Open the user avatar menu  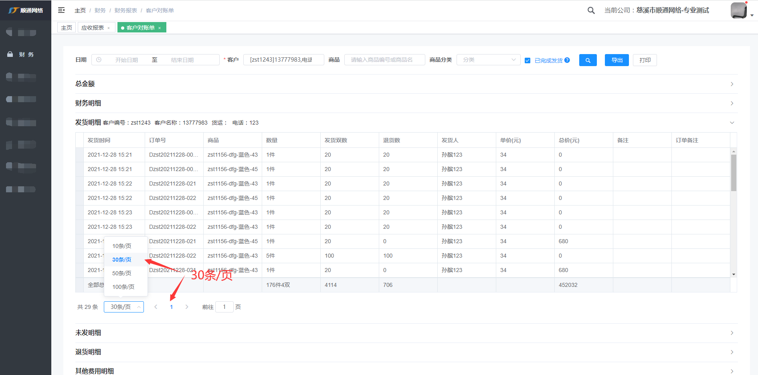coord(739,10)
